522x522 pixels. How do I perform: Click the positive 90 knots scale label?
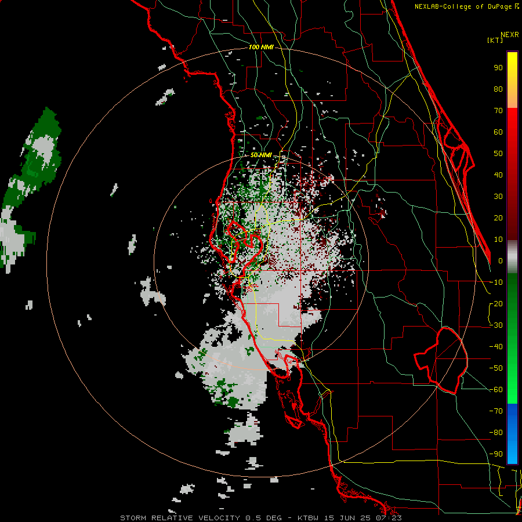tap(498, 68)
